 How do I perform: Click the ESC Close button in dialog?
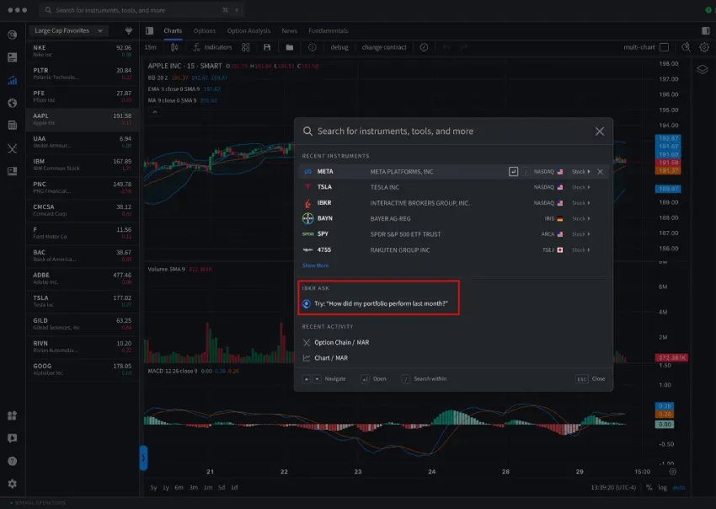(590, 378)
